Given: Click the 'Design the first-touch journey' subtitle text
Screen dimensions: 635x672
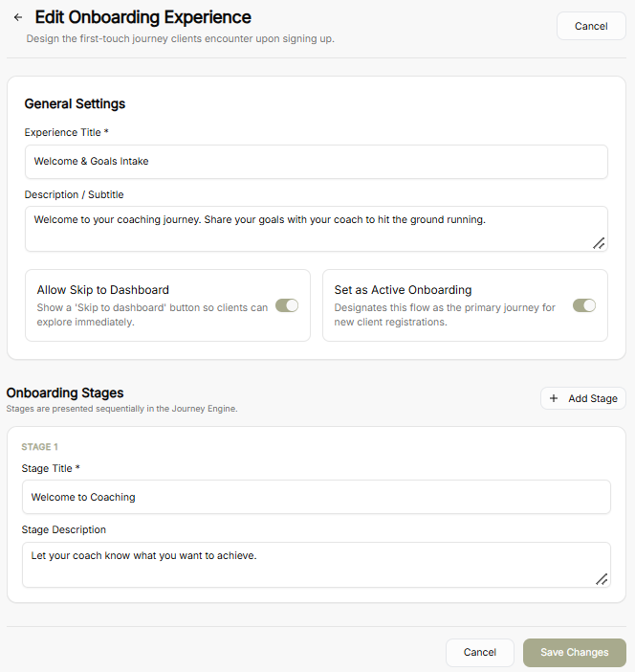Looking at the screenshot, I should click(180, 38).
